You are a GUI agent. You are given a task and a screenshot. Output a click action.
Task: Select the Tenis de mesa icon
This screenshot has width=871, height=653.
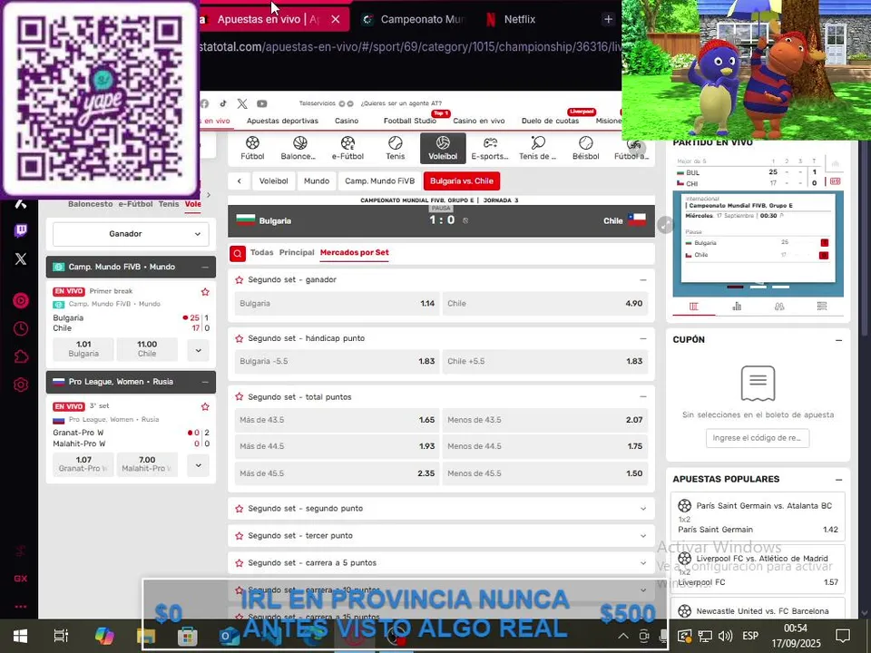pos(538,148)
